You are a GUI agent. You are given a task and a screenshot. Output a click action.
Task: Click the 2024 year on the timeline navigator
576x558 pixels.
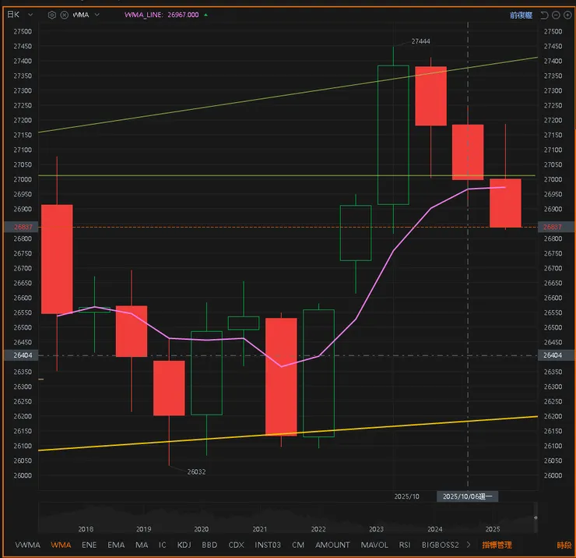[x=434, y=529]
